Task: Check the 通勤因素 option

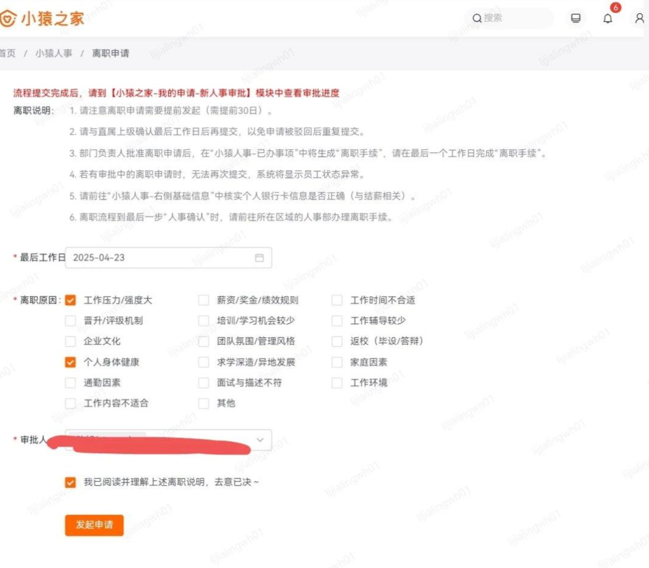Action: [71, 382]
